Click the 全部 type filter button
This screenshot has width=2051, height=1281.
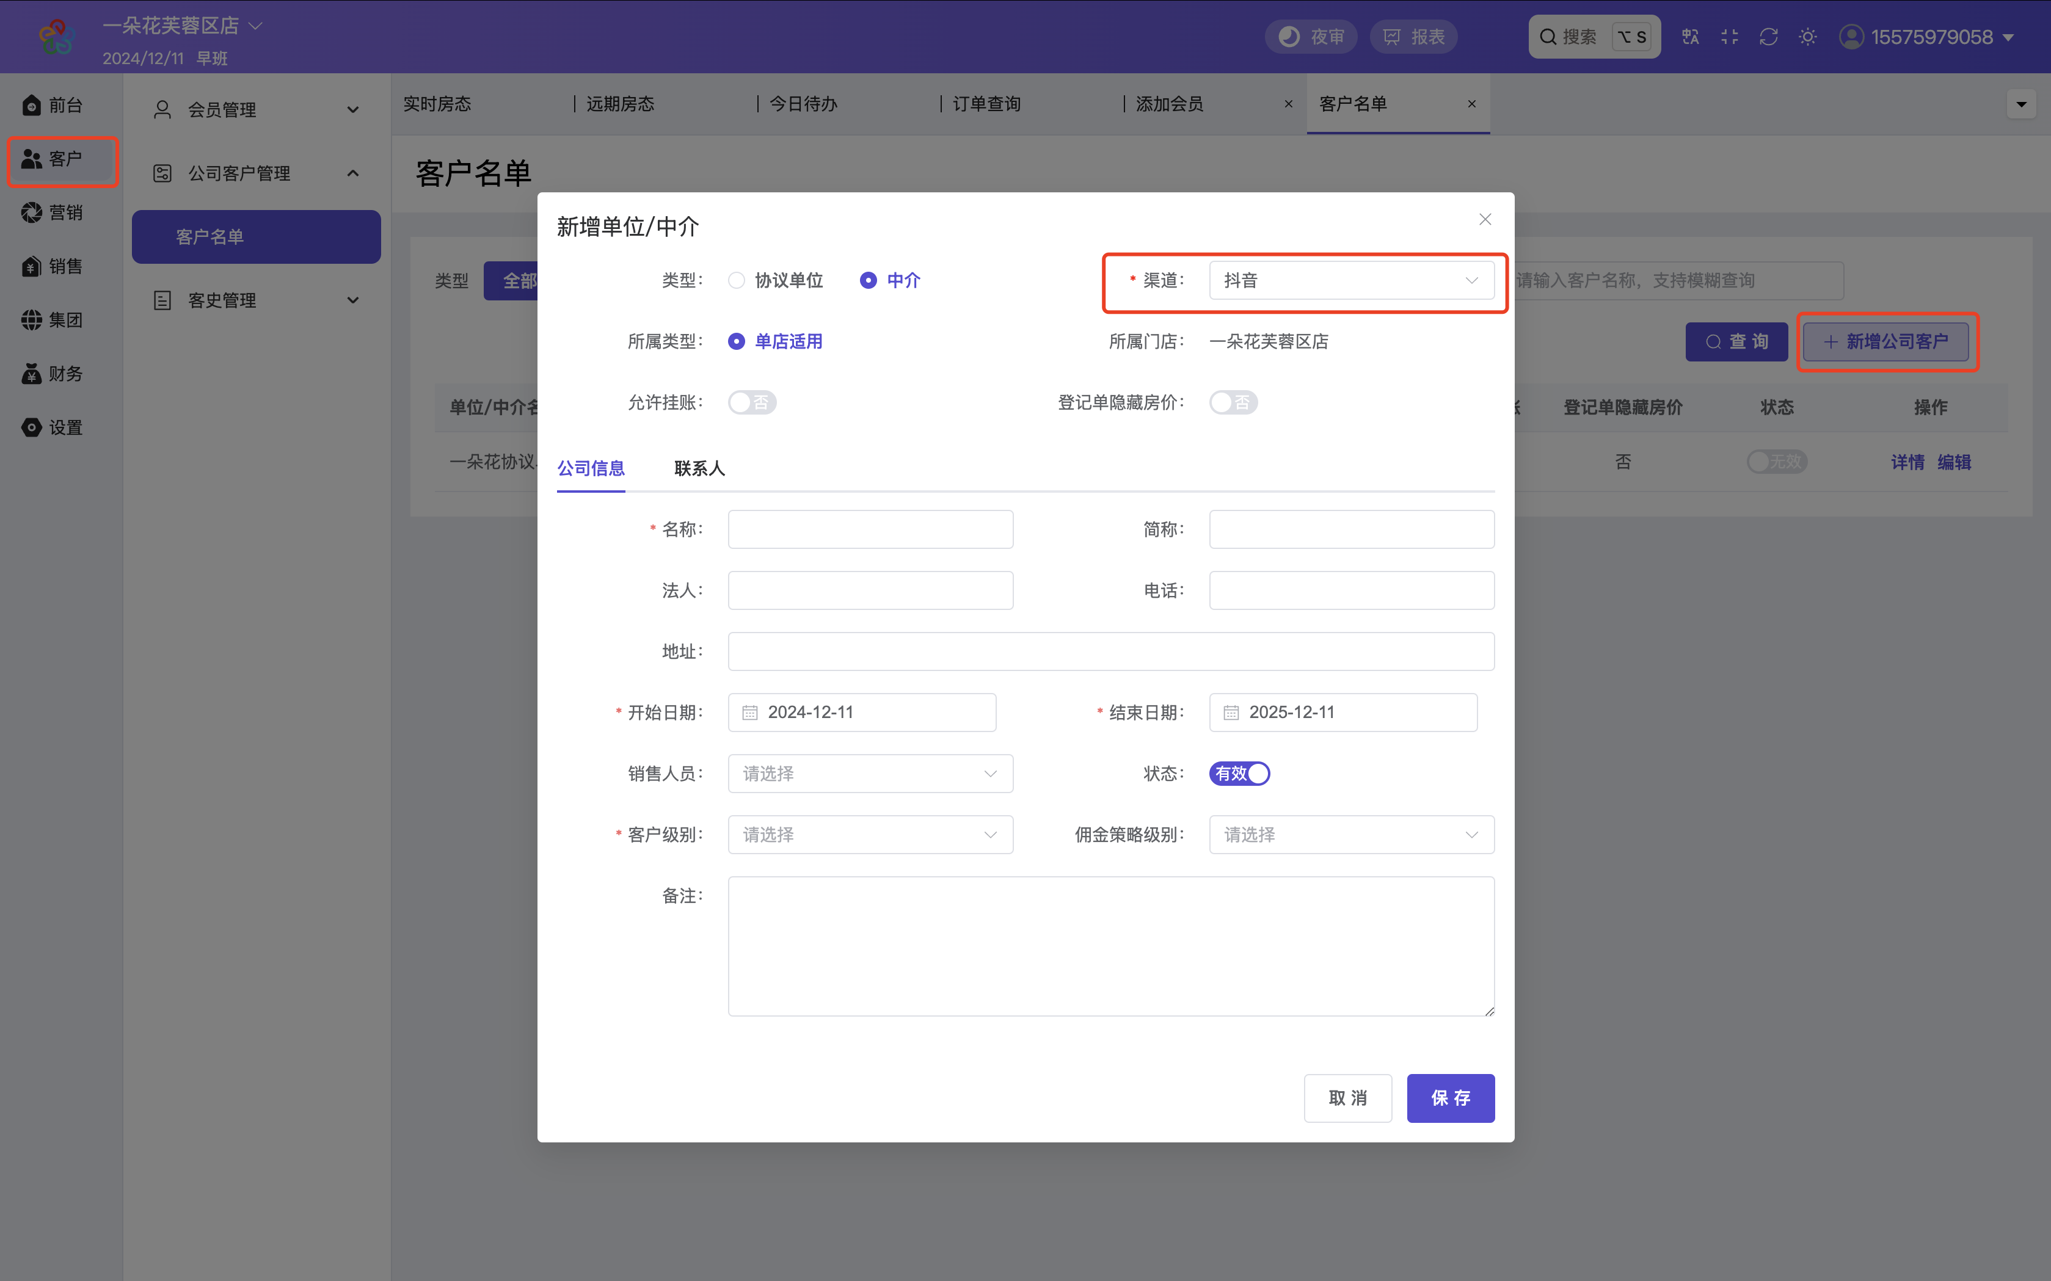click(x=511, y=280)
